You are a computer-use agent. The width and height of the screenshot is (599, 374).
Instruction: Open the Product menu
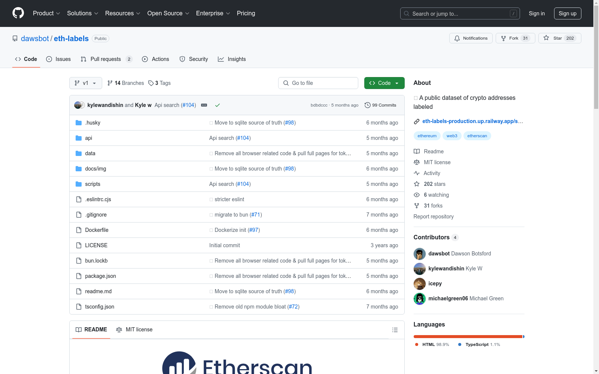pos(46,13)
